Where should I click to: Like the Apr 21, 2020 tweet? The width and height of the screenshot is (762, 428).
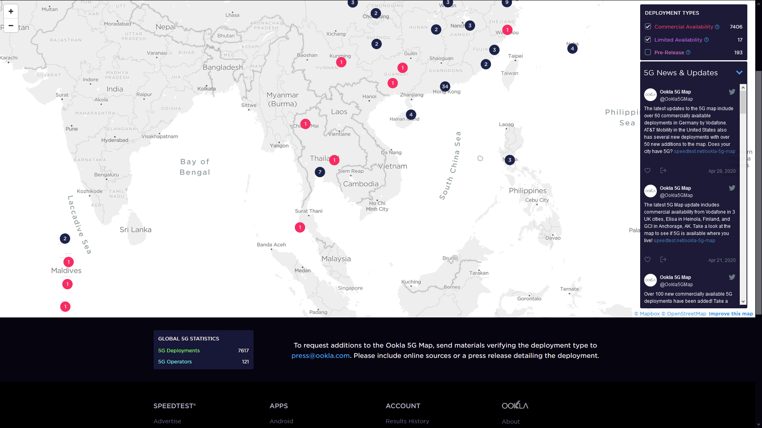click(x=648, y=260)
